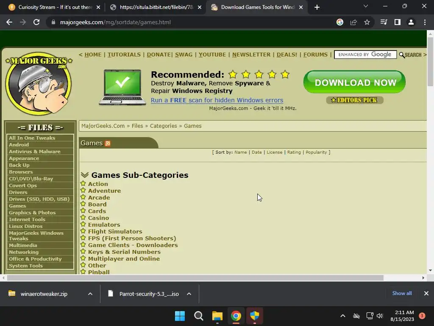Open the Emulators sub-category
434x326 pixels.
pyautogui.click(x=104, y=225)
